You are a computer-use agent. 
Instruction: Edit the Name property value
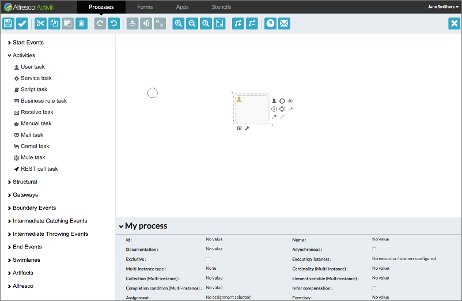[380, 239]
